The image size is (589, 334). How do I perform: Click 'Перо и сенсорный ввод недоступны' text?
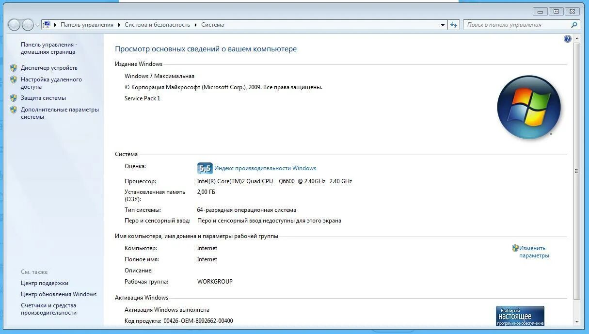pos(269,221)
